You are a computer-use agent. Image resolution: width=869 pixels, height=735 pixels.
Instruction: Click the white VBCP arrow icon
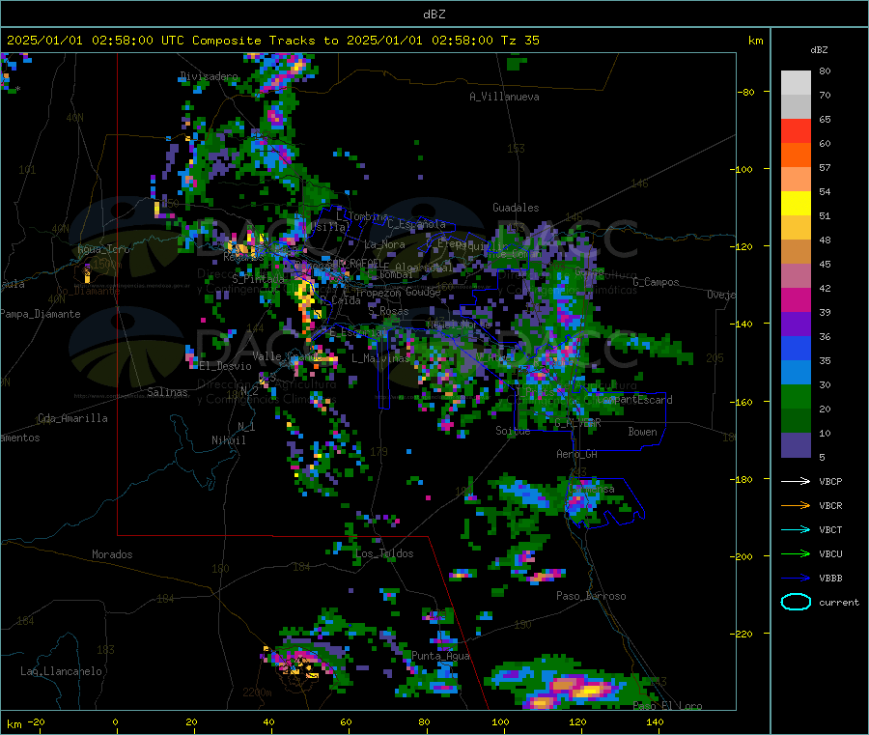point(796,481)
